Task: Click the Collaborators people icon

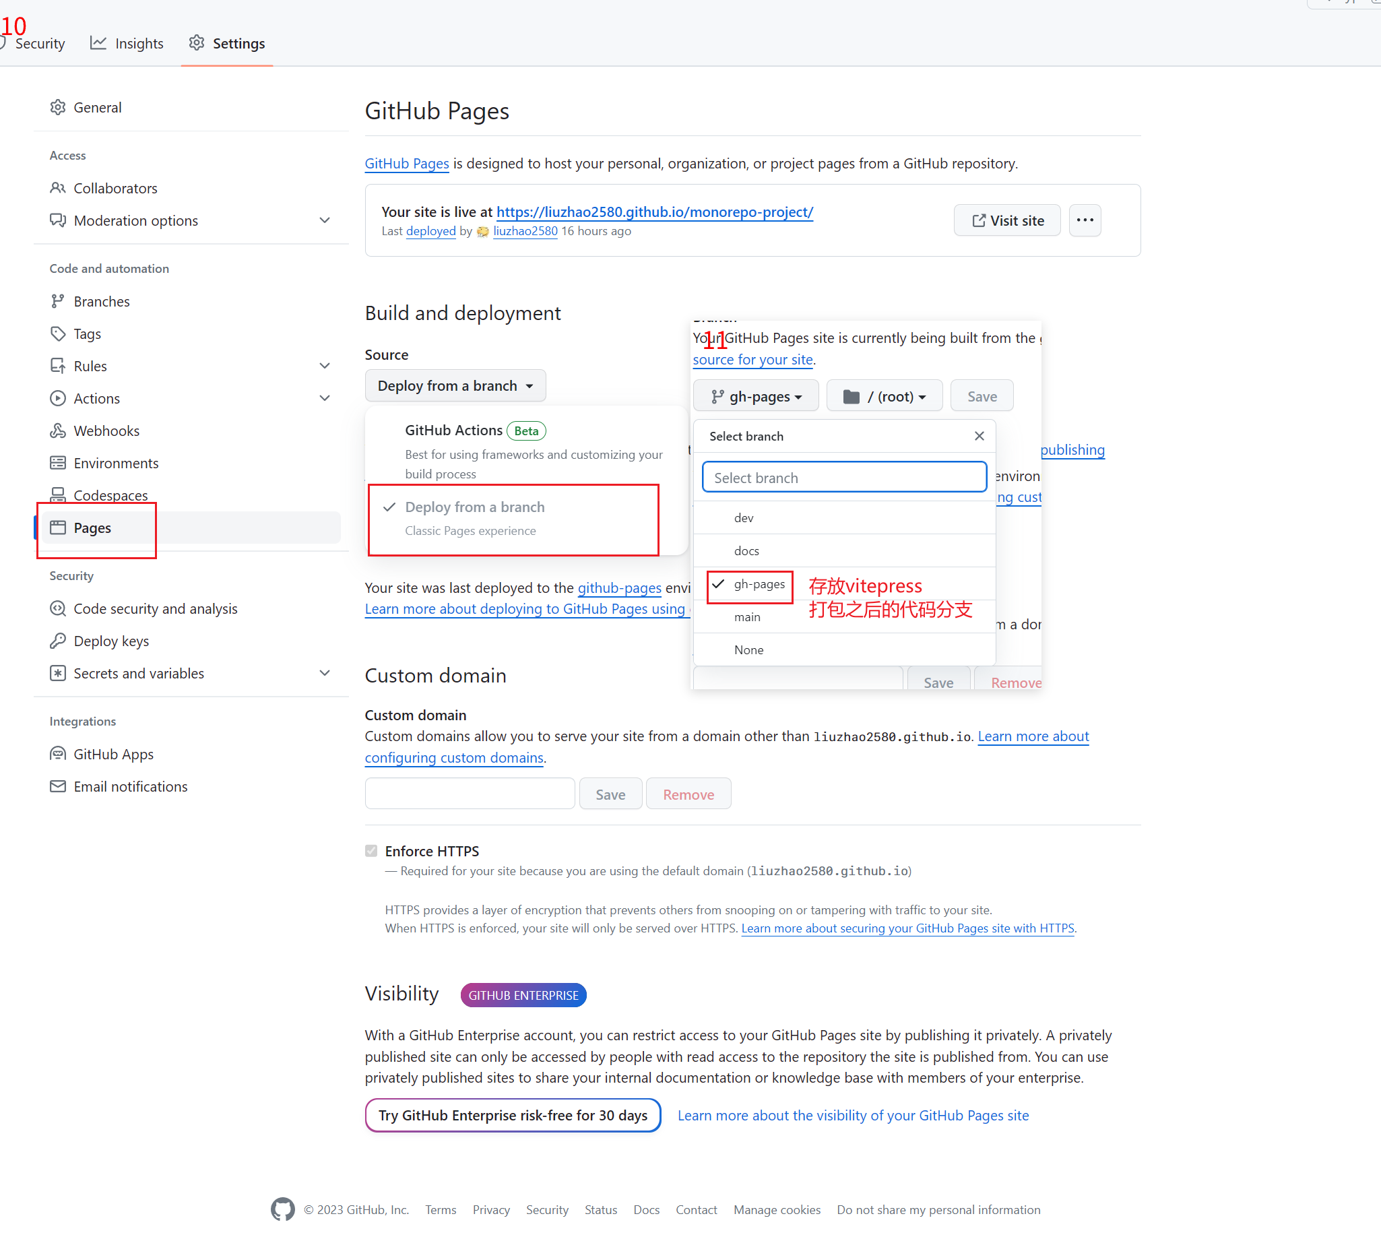Action: pyautogui.click(x=58, y=187)
